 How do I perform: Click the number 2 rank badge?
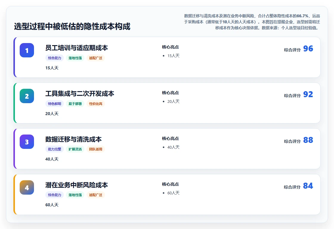27,96
